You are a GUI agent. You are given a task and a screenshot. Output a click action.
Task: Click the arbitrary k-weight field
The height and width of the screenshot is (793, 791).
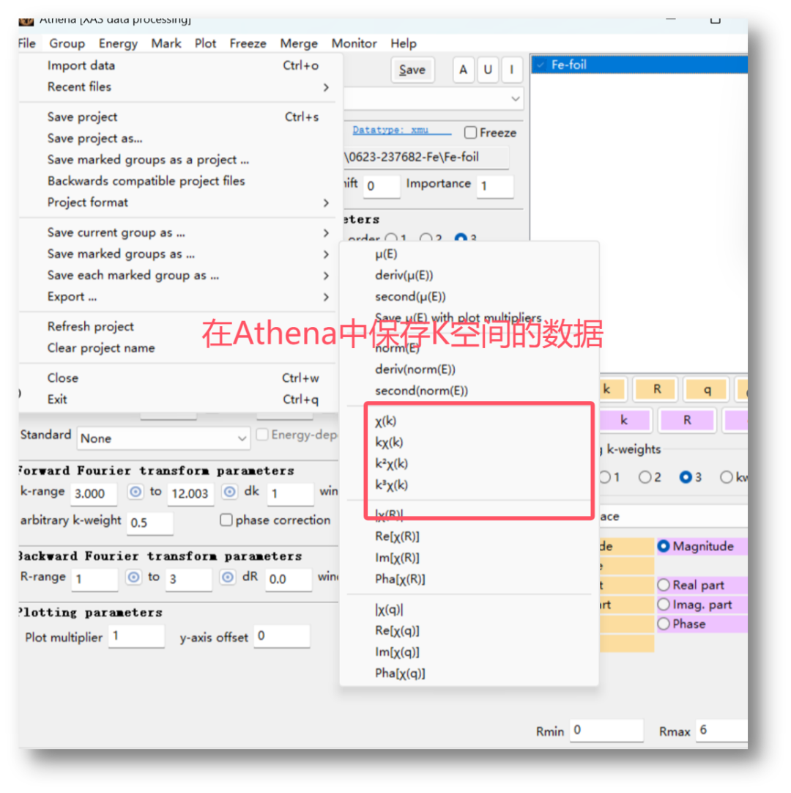[x=149, y=523]
